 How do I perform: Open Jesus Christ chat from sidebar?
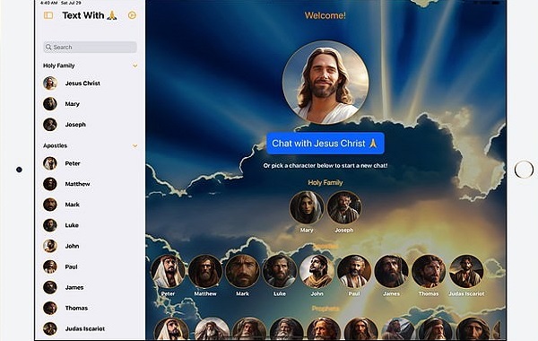(90, 83)
